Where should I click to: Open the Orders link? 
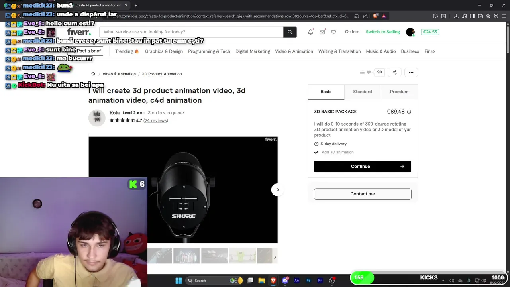[x=352, y=32]
